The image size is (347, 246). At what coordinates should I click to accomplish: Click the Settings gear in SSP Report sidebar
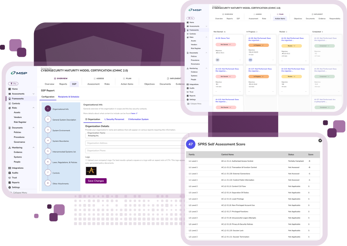[x=9, y=187]
